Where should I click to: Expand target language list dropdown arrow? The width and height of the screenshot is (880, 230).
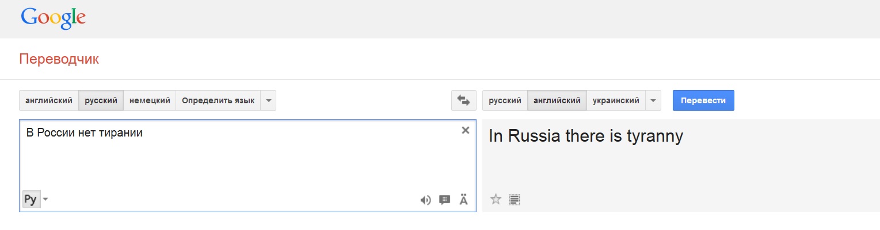point(653,100)
